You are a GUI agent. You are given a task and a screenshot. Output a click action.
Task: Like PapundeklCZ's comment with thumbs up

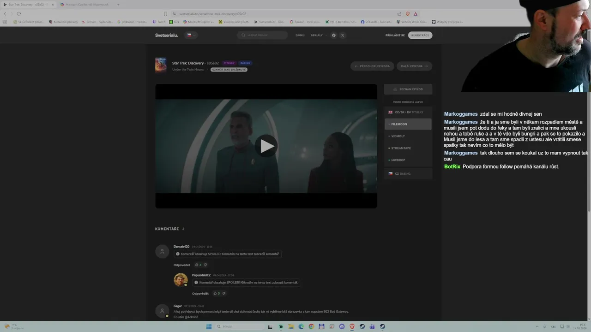click(215, 293)
